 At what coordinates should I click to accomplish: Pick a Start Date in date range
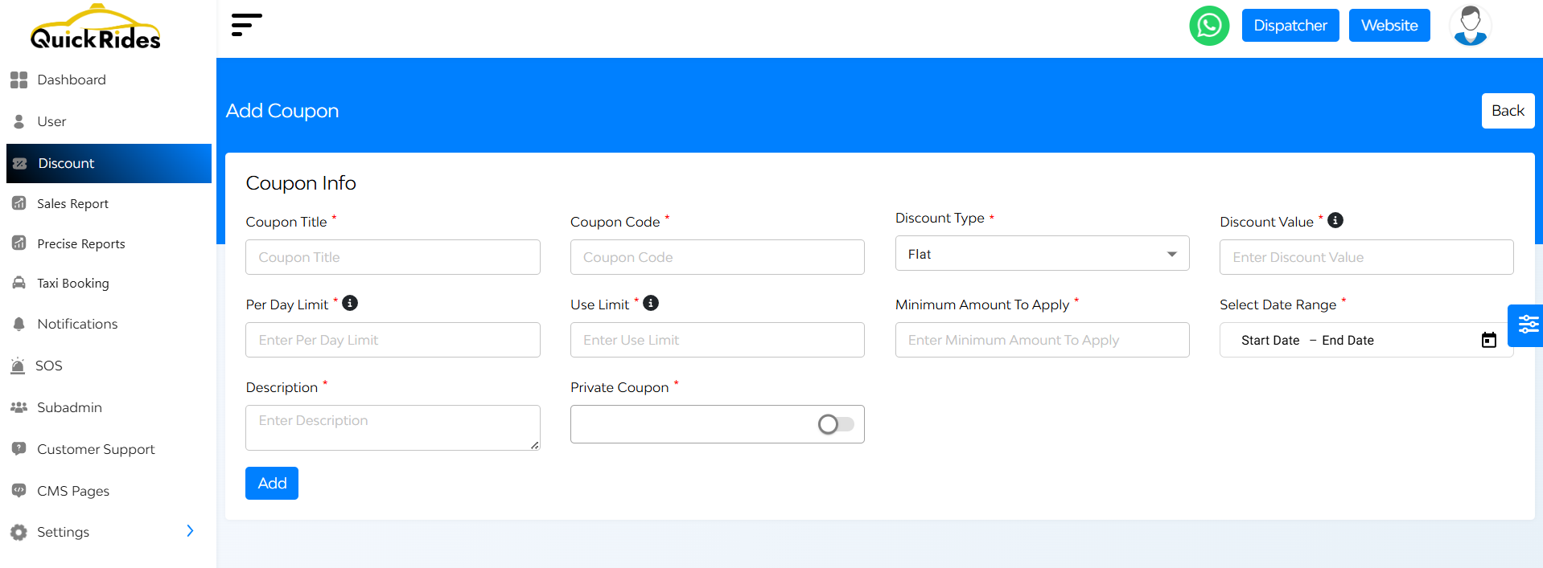1269,340
